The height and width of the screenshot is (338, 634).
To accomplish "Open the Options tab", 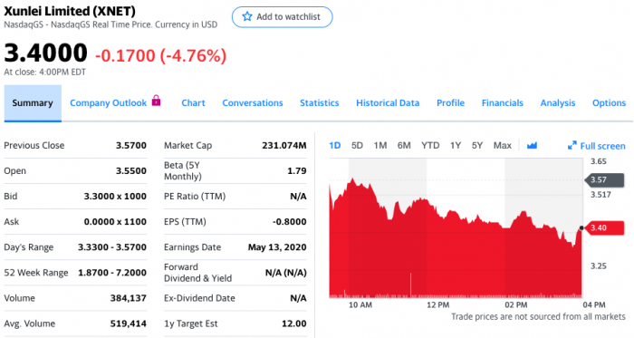I will 609,103.
